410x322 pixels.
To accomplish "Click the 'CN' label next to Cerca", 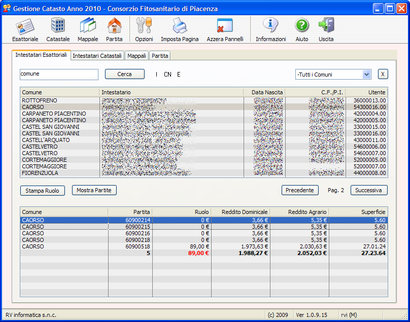I will point(167,75).
